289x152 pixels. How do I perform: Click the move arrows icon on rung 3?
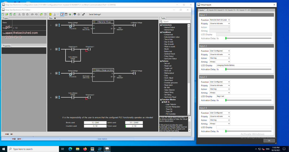tap(59, 73)
